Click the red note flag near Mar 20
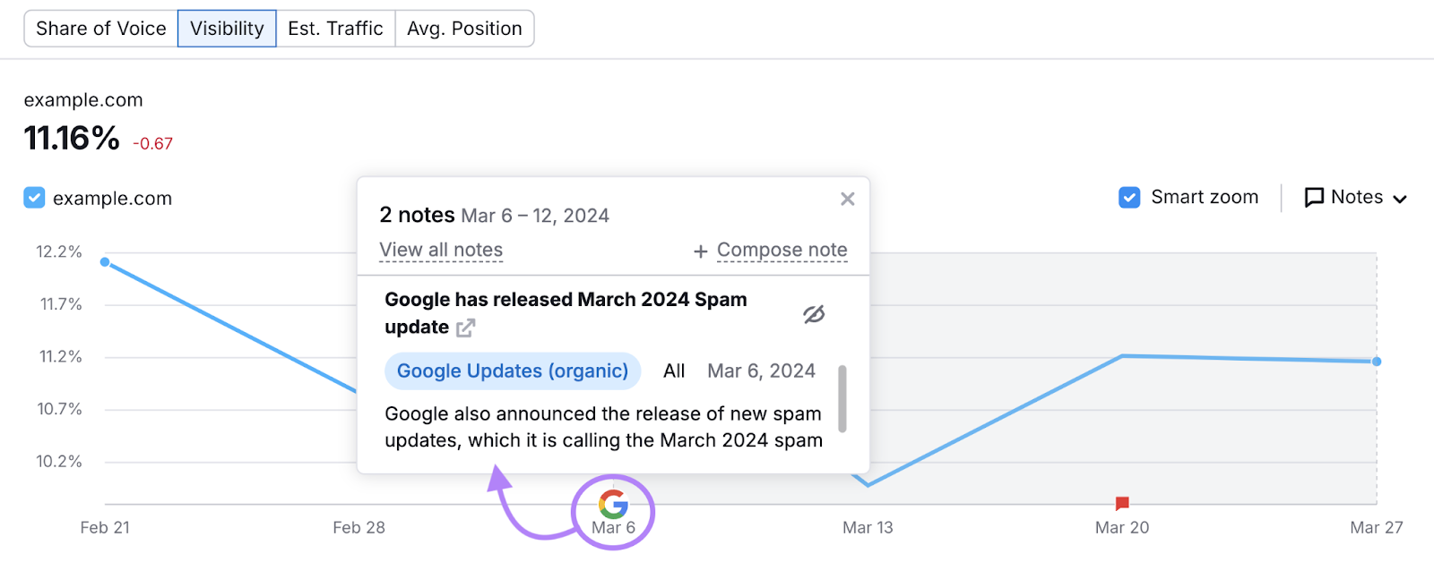The width and height of the screenshot is (1434, 562). click(1120, 503)
